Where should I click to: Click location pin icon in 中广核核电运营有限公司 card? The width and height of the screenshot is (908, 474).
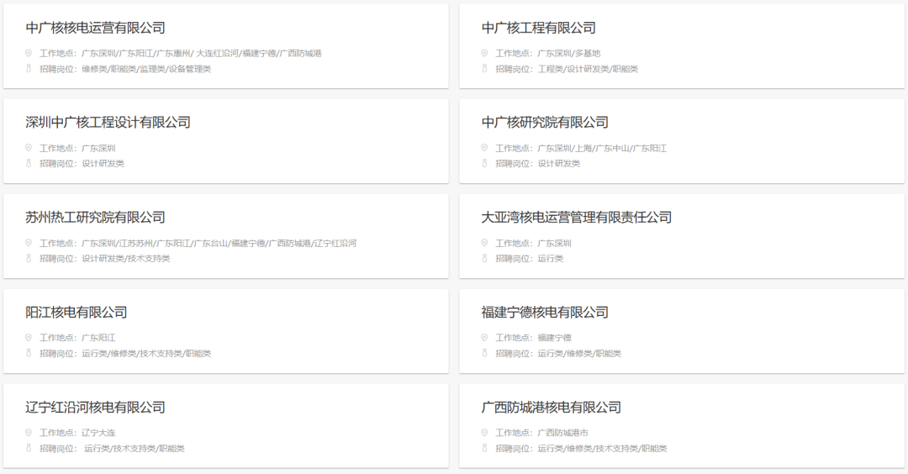click(29, 53)
